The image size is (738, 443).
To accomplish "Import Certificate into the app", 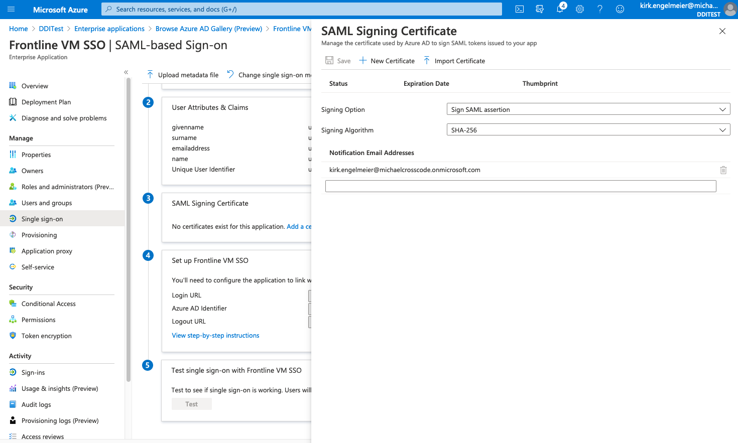I will pos(454,60).
